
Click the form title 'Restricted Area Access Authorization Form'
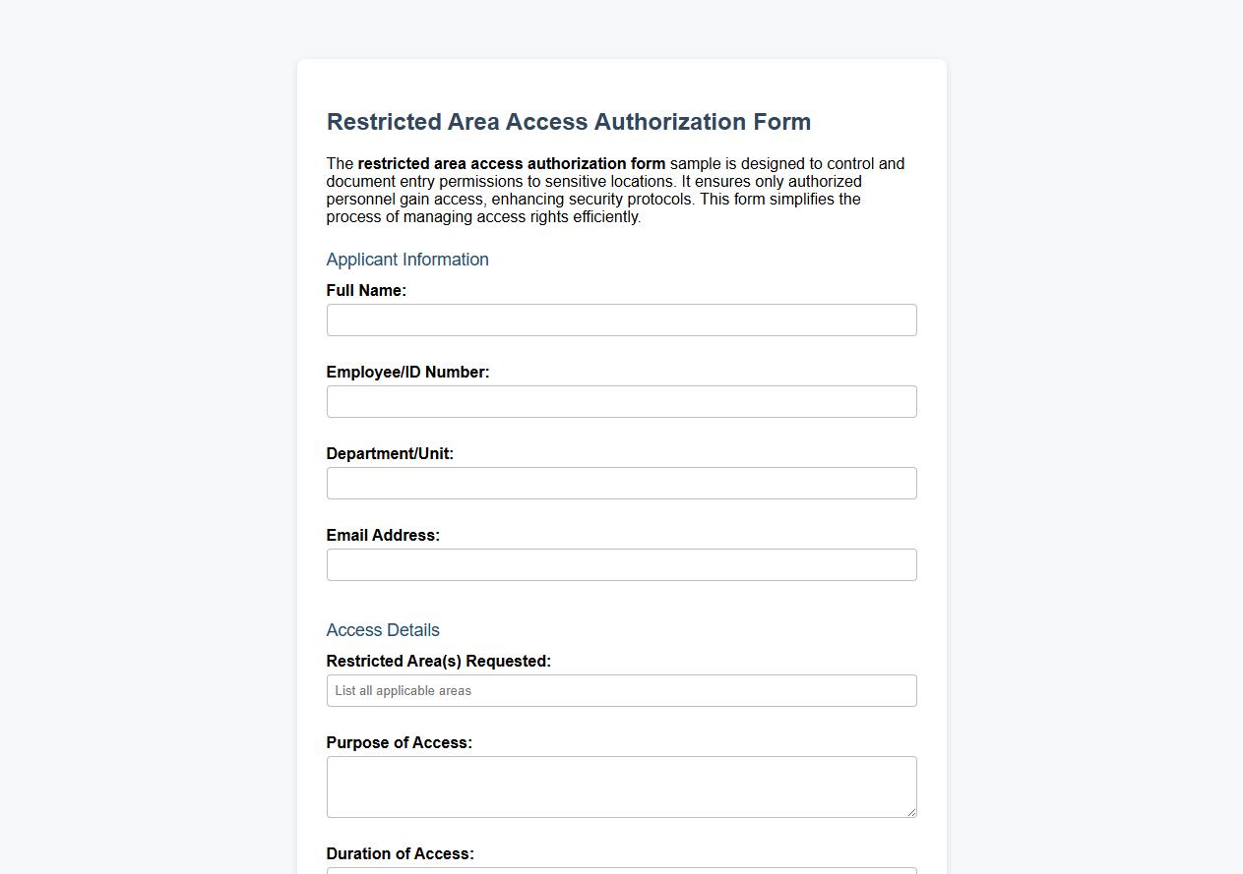(568, 122)
